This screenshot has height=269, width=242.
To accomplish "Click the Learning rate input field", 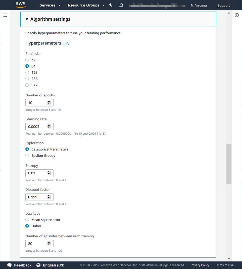I will click(x=36, y=127).
